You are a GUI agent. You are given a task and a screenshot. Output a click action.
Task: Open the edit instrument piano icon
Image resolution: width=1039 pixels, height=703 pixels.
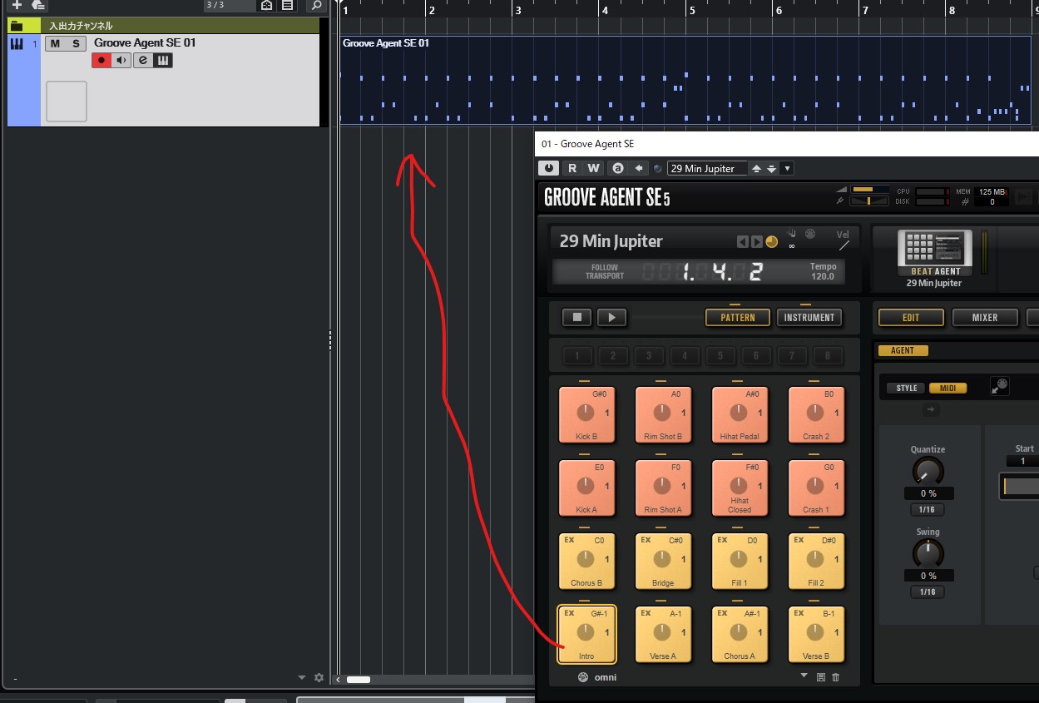[163, 60]
